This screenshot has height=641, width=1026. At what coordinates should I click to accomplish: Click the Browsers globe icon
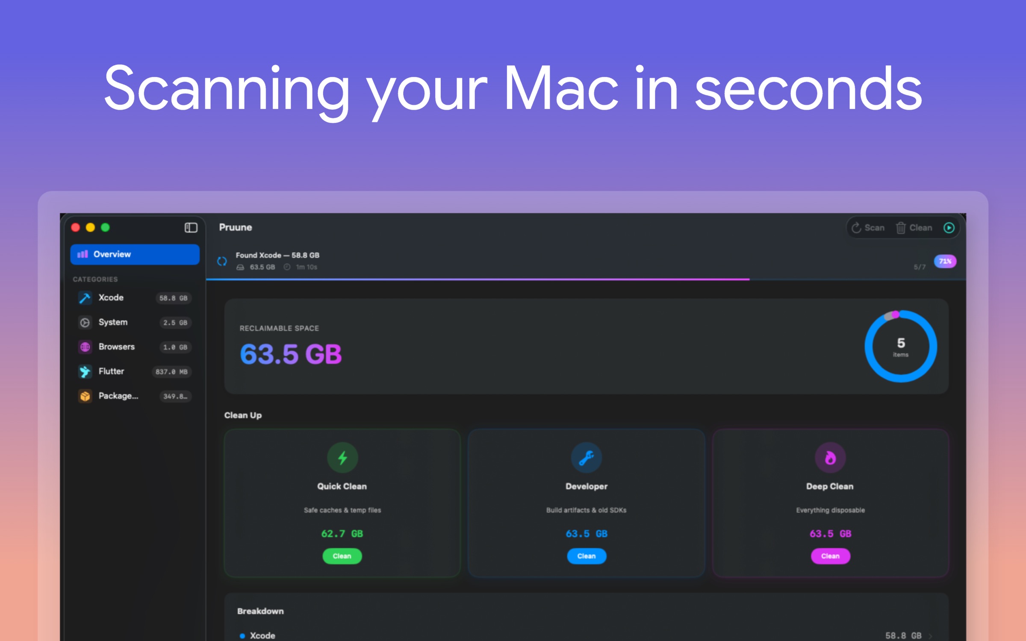coord(85,347)
